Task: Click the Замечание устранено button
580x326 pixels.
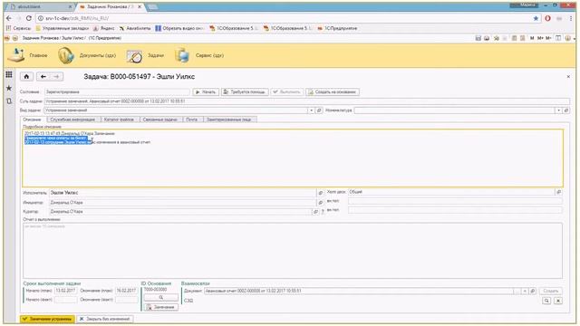Action: click(x=47, y=319)
